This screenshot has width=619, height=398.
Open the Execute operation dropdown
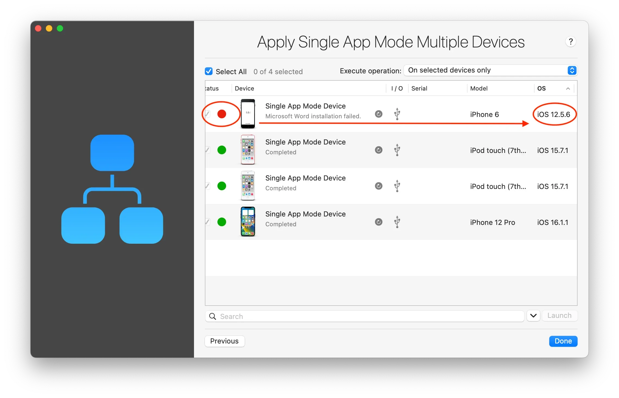coord(490,70)
